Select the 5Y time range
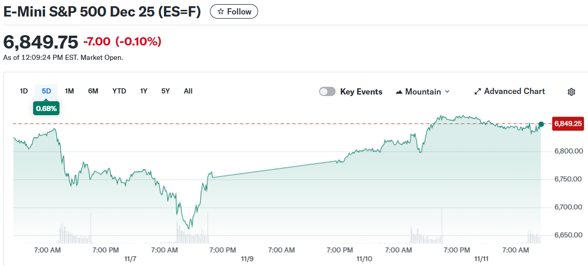The width and height of the screenshot is (588, 266). click(165, 91)
